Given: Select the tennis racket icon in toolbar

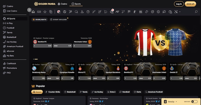Looking at the screenshot, I should coord(70,12).
